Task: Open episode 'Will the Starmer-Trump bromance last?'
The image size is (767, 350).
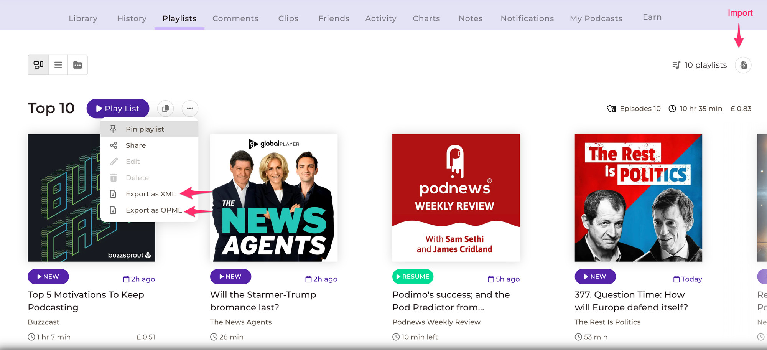Action: (x=263, y=301)
